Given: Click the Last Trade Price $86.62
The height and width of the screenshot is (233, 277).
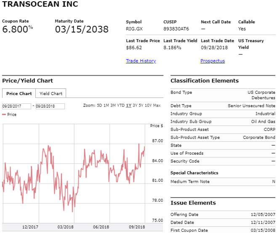Looking at the screenshot, I should click(x=134, y=47).
